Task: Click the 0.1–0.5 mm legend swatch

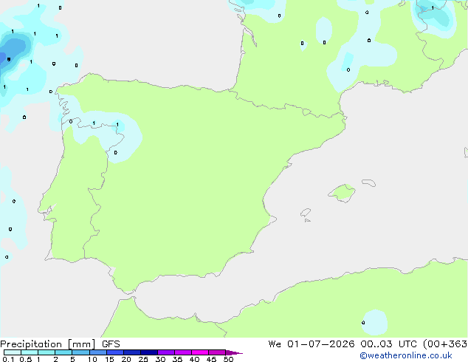Action: click(x=13, y=352)
